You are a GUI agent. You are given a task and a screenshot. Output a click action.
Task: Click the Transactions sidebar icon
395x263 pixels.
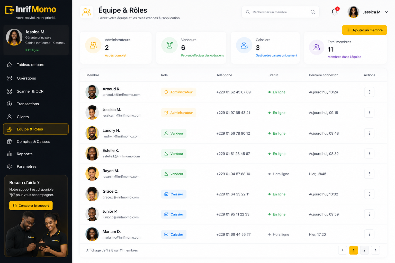point(9,104)
